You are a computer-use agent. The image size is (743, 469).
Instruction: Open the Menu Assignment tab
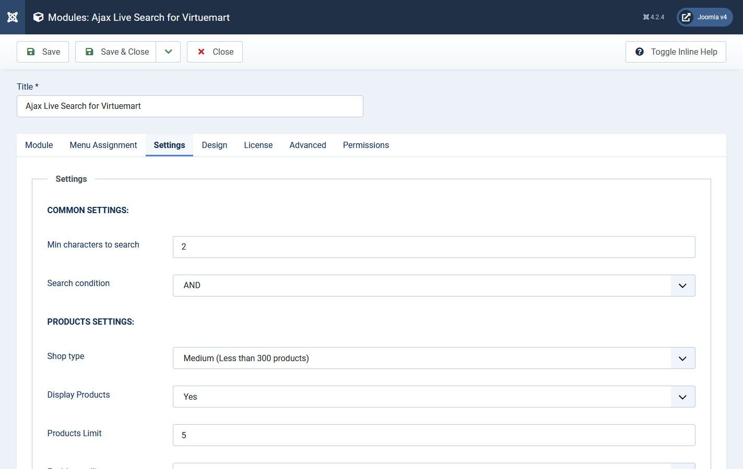tap(103, 145)
